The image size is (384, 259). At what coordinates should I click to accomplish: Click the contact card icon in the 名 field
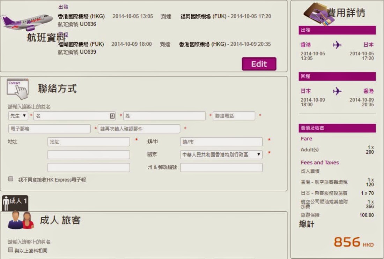(x=112, y=116)
